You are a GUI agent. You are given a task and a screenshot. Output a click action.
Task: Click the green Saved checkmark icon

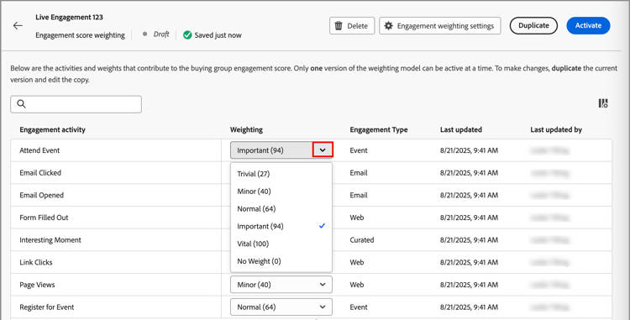coord(187,35)
